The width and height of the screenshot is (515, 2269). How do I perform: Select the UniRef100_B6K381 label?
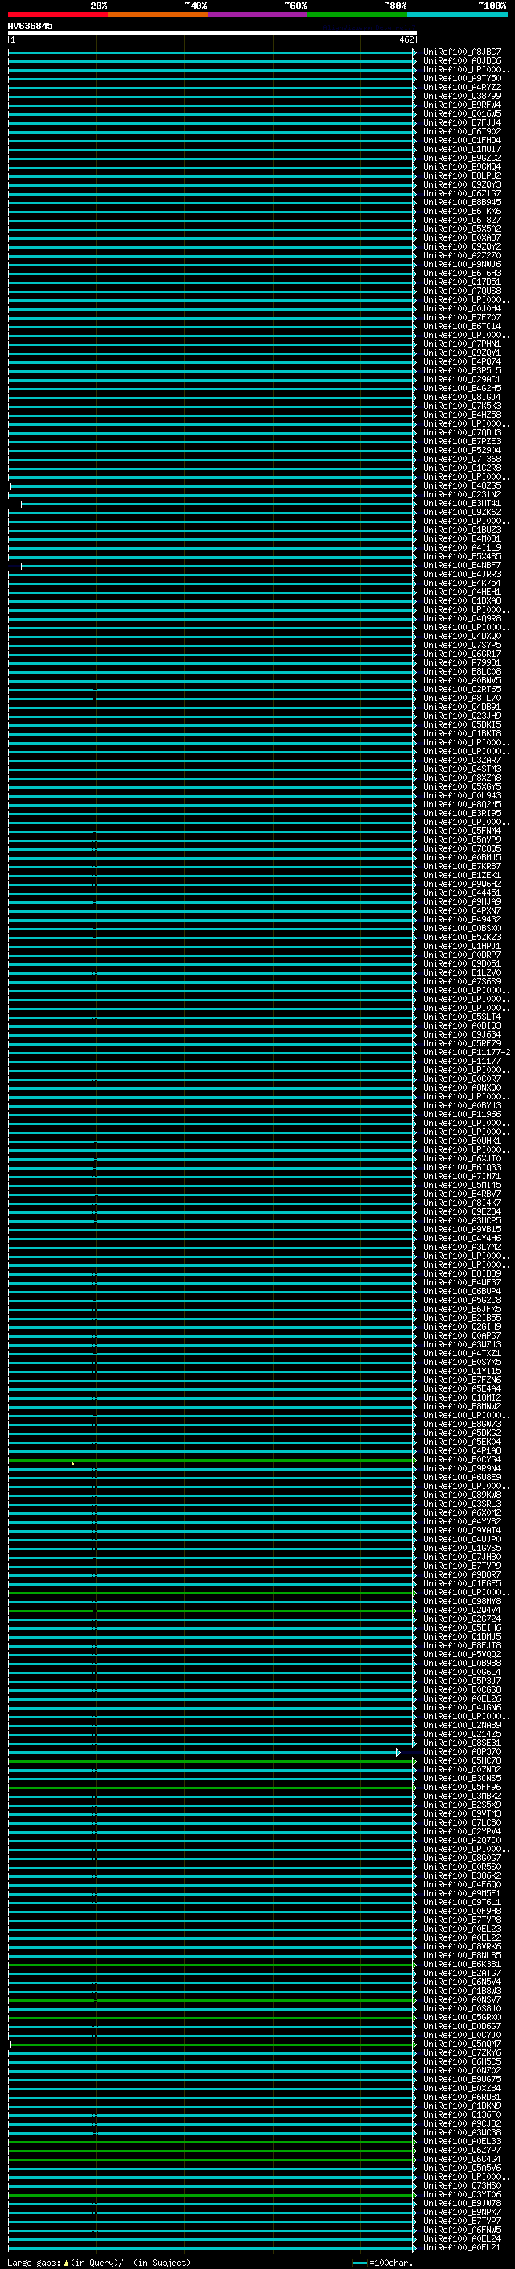462,1964
